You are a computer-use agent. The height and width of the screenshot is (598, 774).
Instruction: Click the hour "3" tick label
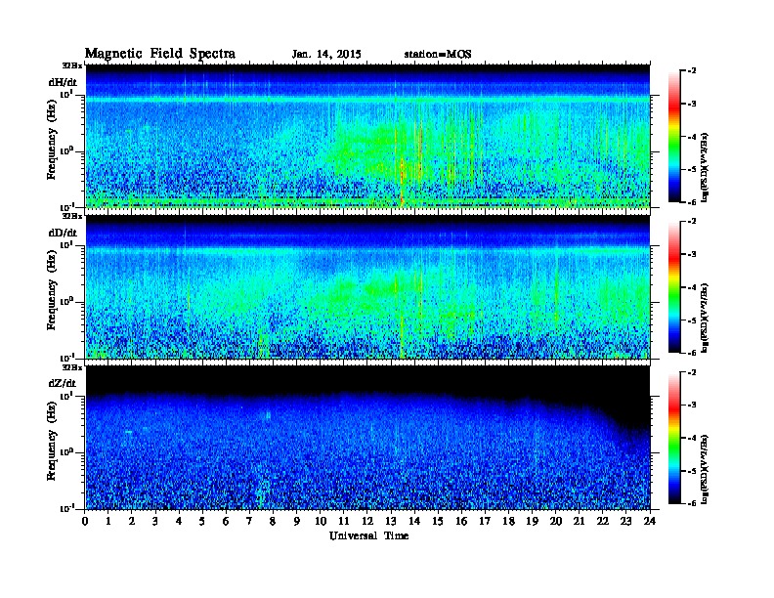point(155,521)
